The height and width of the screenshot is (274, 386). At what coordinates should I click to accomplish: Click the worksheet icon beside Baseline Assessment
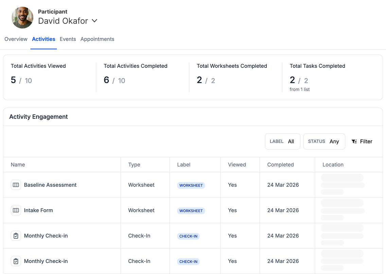16,185
